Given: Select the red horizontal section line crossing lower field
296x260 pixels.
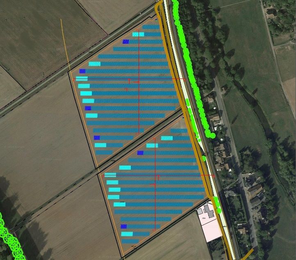Looking at the screenshot, I should pyautogui.click(x=159, y=176).
